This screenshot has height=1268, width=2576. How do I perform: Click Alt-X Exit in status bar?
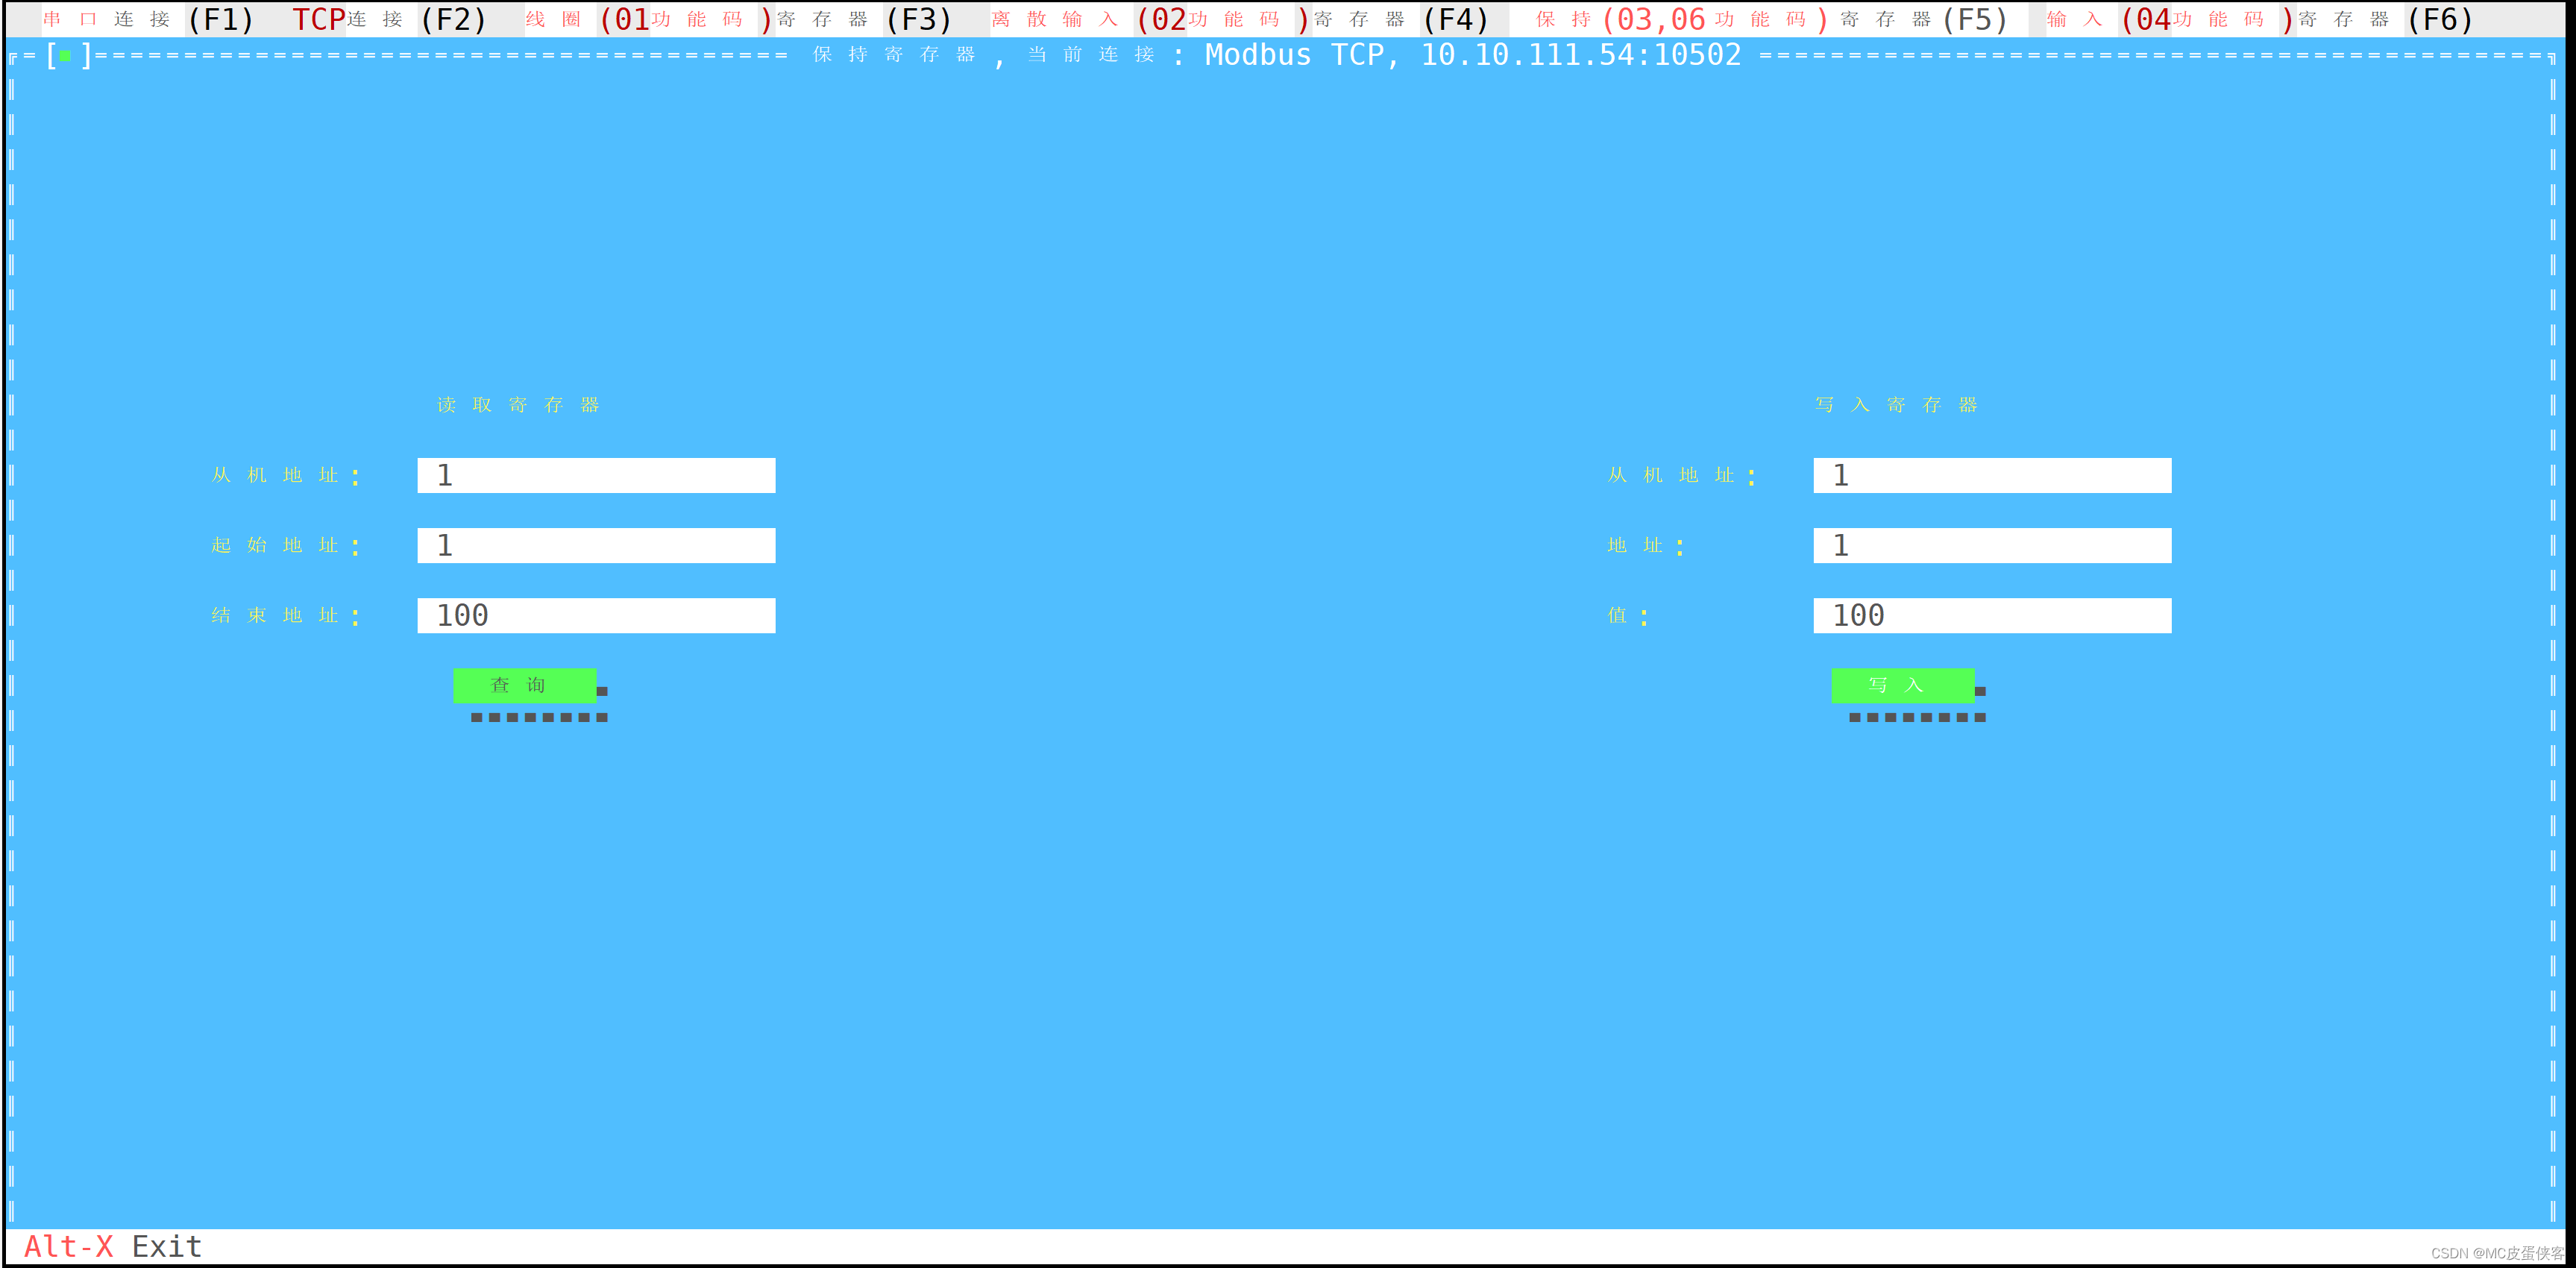tap(112, 1246)
